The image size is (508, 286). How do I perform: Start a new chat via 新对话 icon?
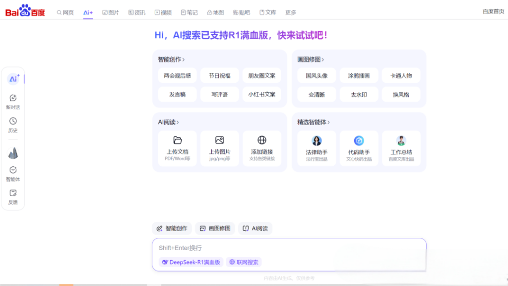coord(13,98)
